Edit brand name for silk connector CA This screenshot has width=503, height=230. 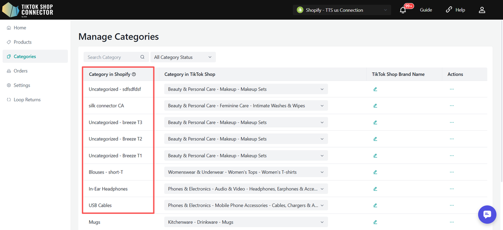pyautogui.click(x=375, y=106)
